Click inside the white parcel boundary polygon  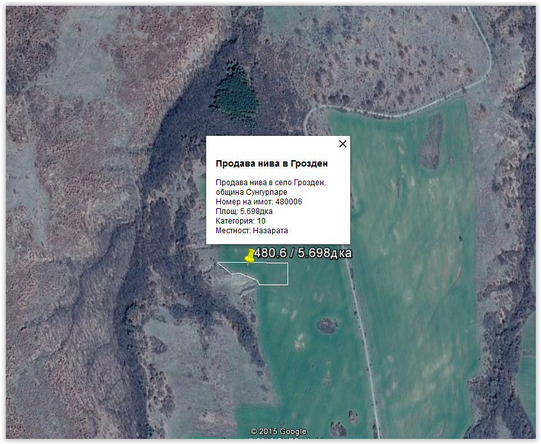coord(273,274)
